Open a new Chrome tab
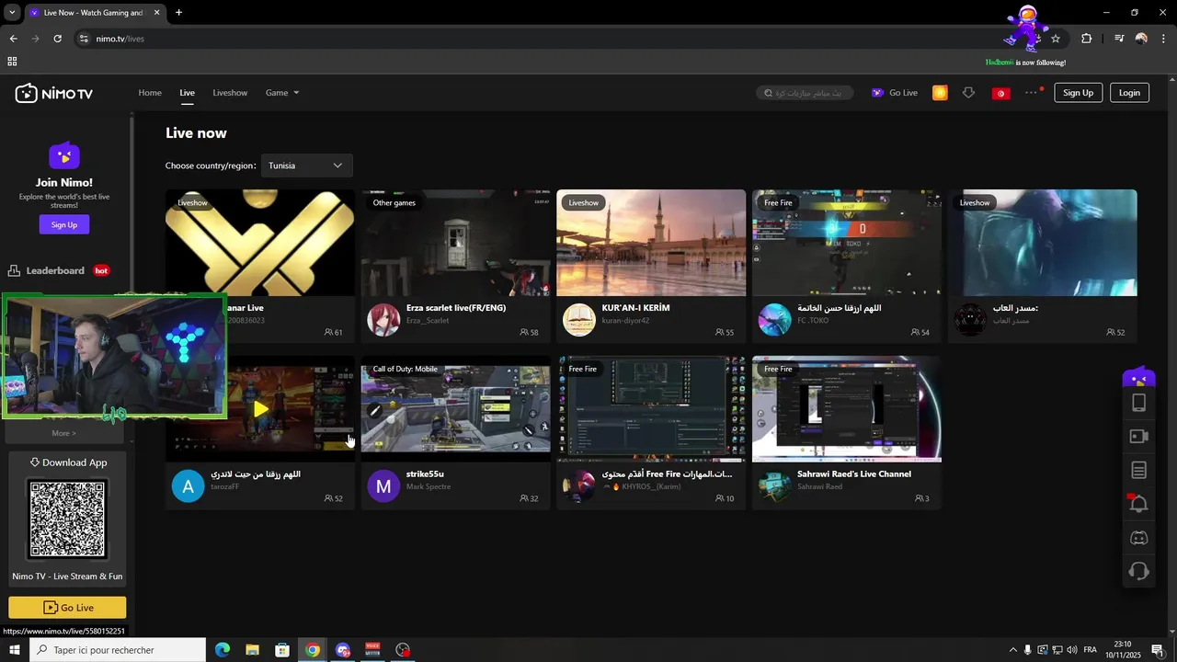Viewport: 1177px width, 662px height. coord(178,13)
